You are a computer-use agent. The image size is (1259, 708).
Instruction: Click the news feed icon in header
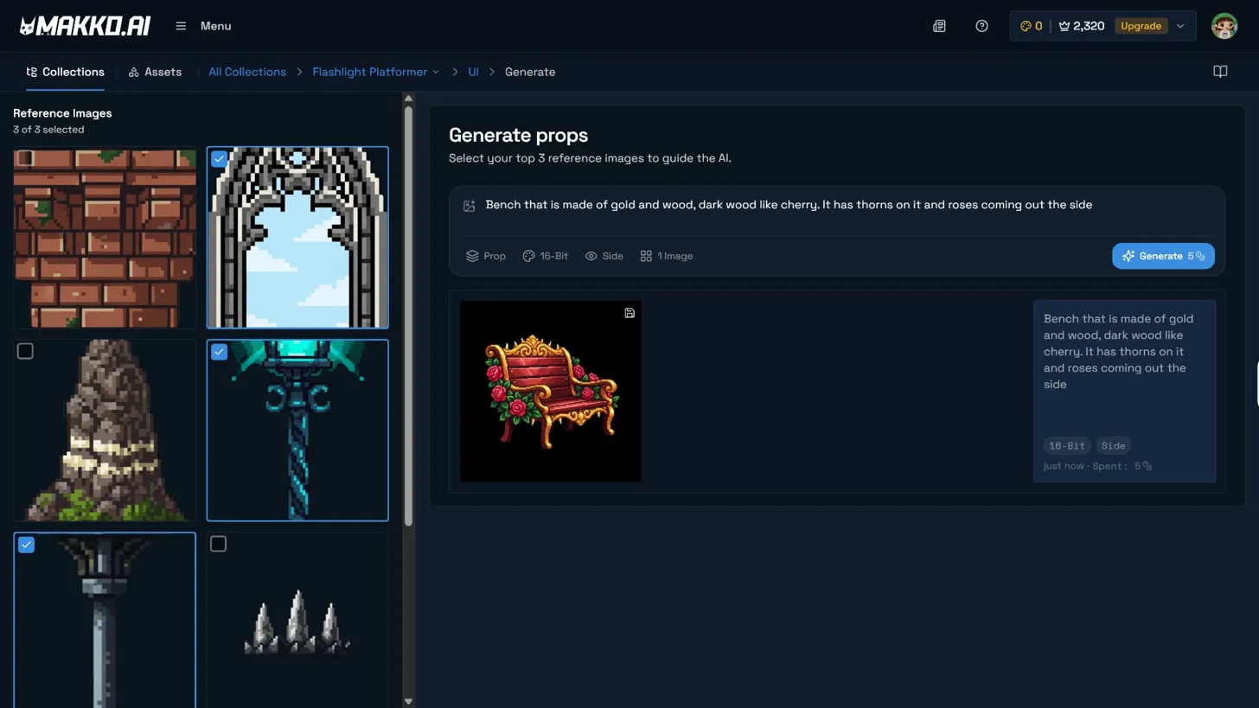click(939, 26)
